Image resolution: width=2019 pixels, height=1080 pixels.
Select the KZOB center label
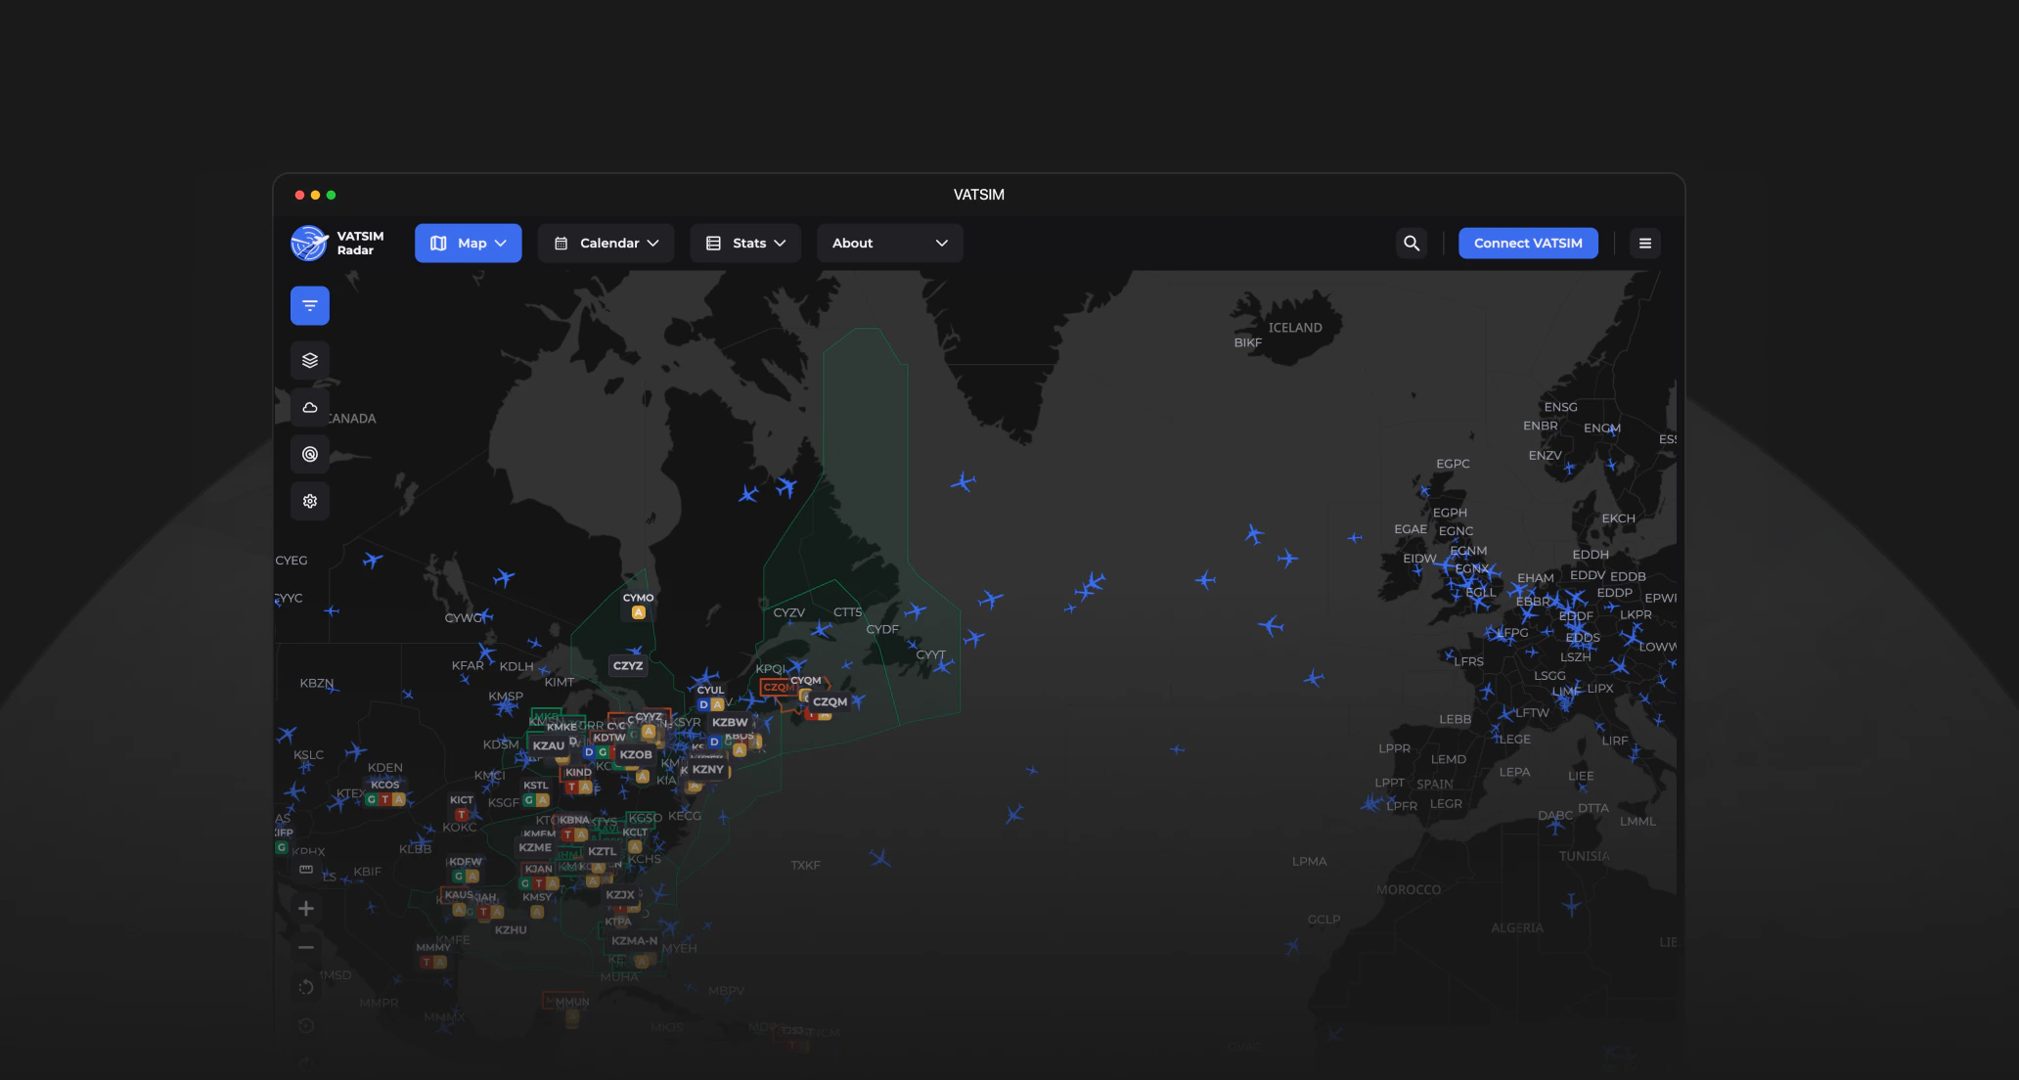pyautogui.click(x=636, y=754)
